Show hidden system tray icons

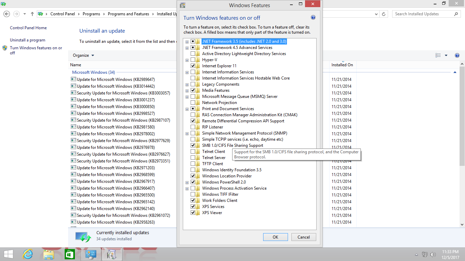(417, 255)
